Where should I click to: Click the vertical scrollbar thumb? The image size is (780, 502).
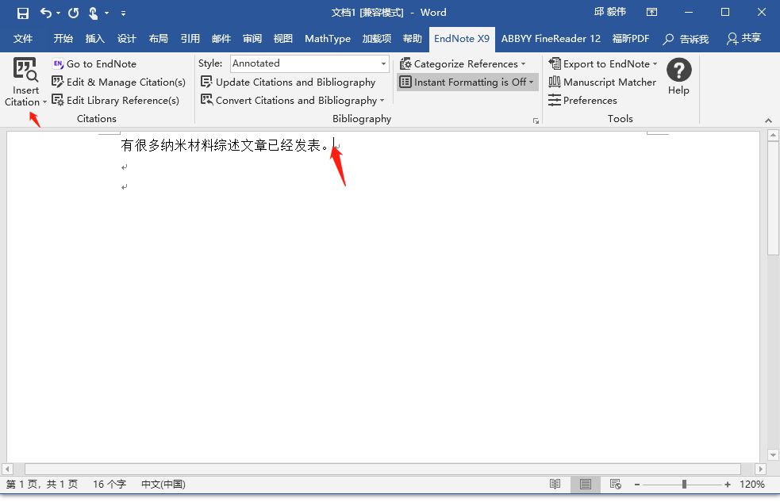773,199
